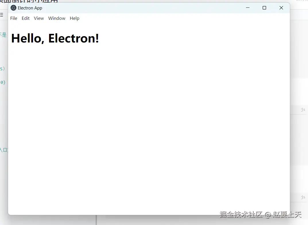
Task: Click the "Electron App" window title
Action: click(30, 8)
